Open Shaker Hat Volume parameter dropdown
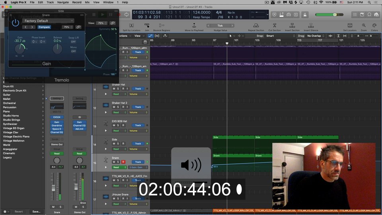Viewport: 382px width, 215px height. coord(138,94)
